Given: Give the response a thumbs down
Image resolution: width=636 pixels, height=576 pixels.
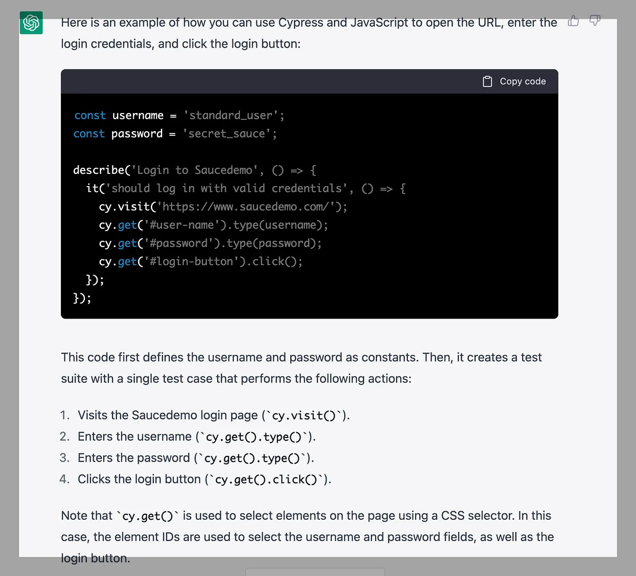Looking at the screenshot, I should click(595, 21).
